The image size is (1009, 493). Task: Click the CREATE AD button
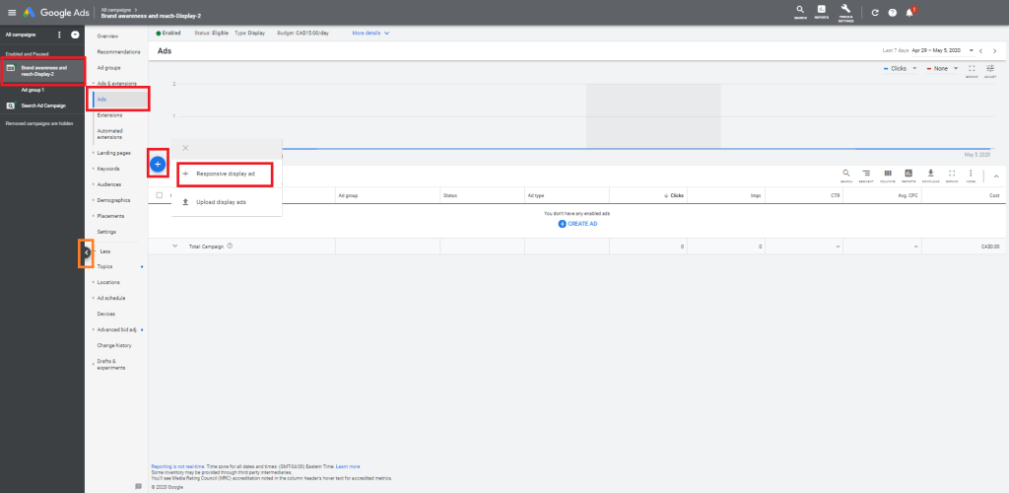(x=577, y=224)
